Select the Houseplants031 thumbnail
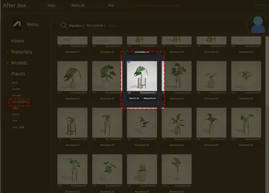Image resolution: width=269 pixels, height=193 pixels. click(72, 169)
